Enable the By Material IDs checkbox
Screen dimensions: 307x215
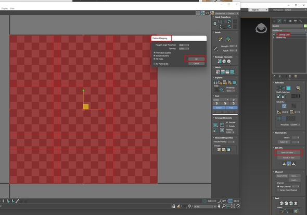pyautogui.click(x=155, y=64)
